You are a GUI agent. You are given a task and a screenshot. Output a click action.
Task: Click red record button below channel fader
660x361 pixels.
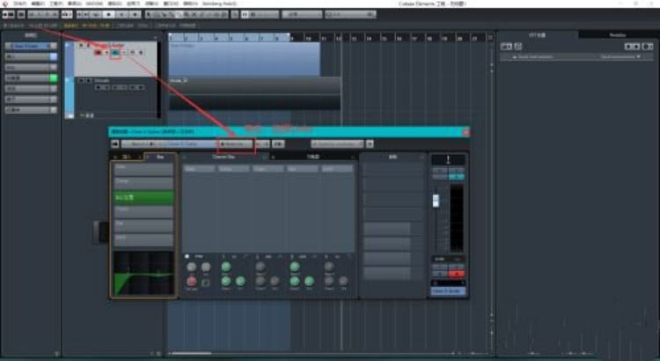457,274
